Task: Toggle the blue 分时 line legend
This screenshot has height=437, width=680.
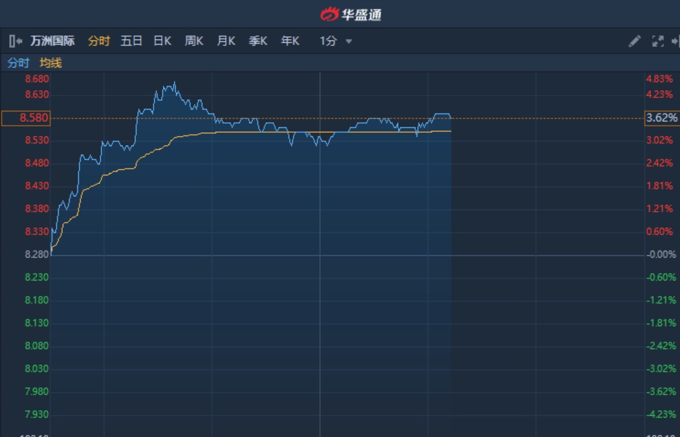Action: coord(18,63)
